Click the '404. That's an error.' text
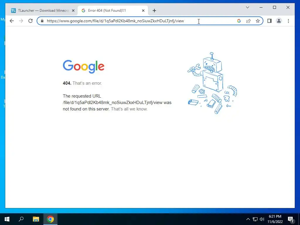Viewport: 300px width, 225px height. [x=82, y=83]
